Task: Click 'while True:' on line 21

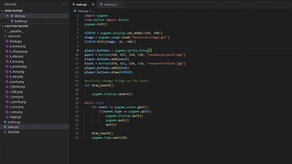Action: click(94, 102)
